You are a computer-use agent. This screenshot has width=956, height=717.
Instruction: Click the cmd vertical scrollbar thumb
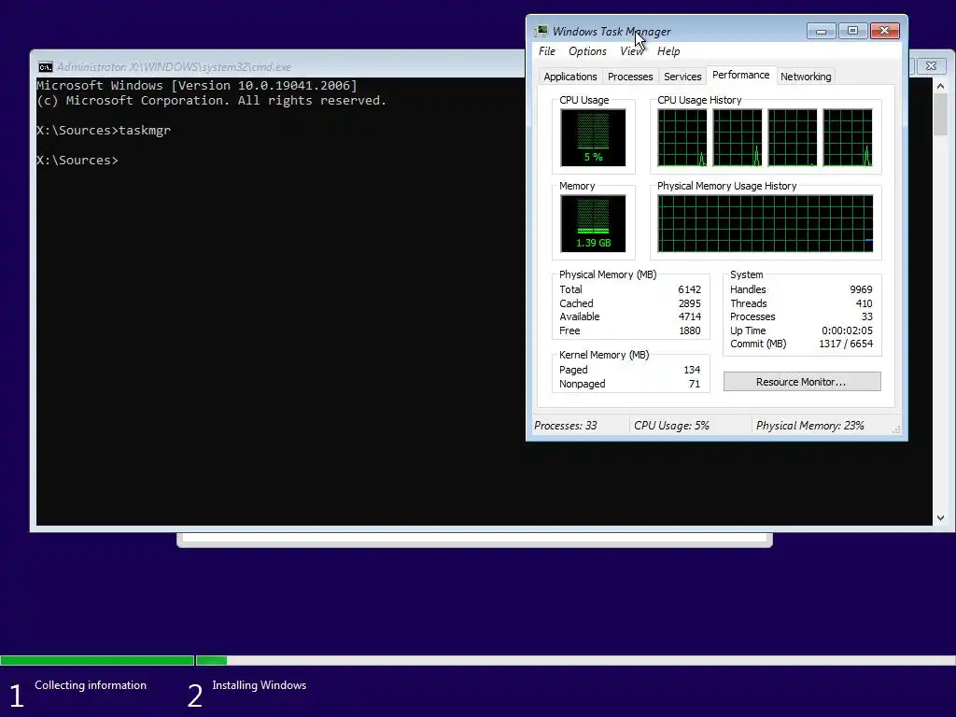[940, 115]
